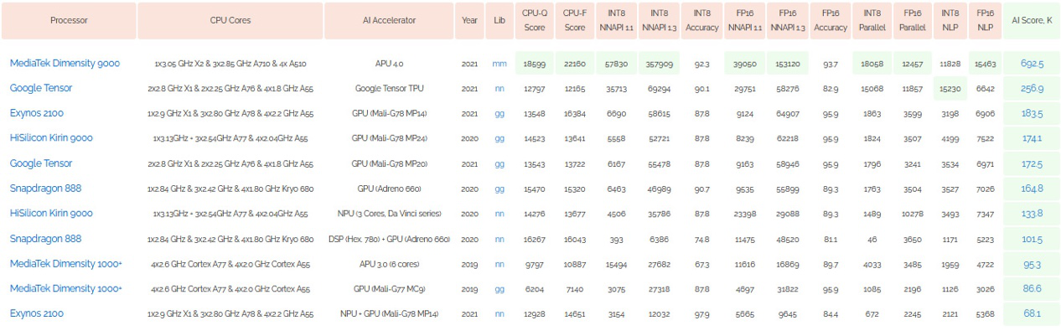Sort by the Processor column header
This screenshot has height=336, width=1061.
click(x=69, y=21)
